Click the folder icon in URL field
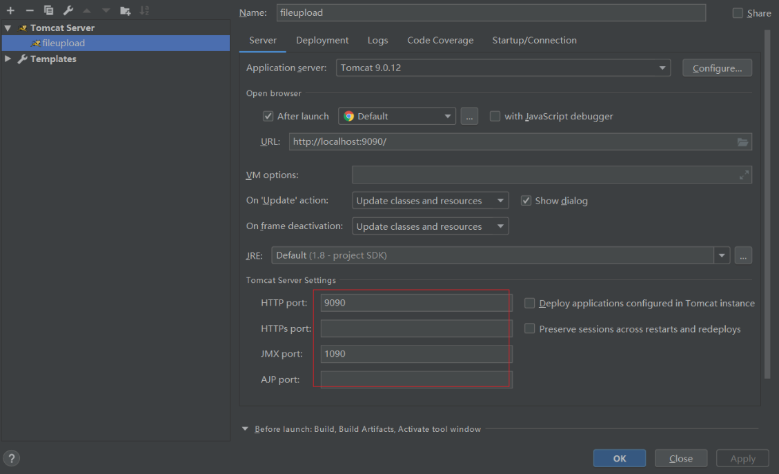This screenshot has width=779, height=474. pos(742,142)
